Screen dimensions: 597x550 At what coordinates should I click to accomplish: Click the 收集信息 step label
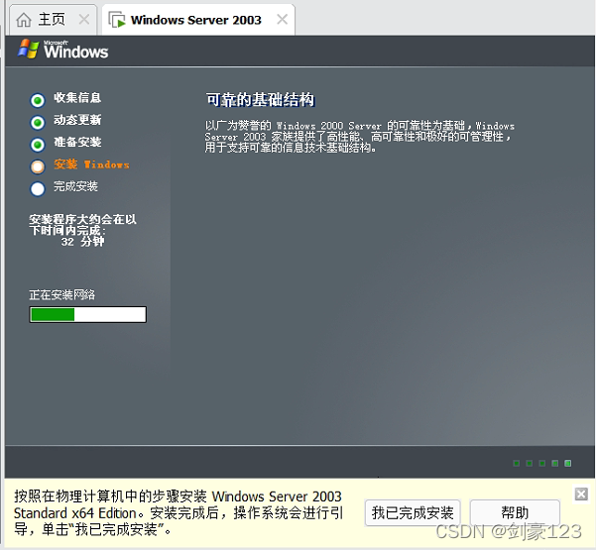pyautogui.click(x=77, y=98)
